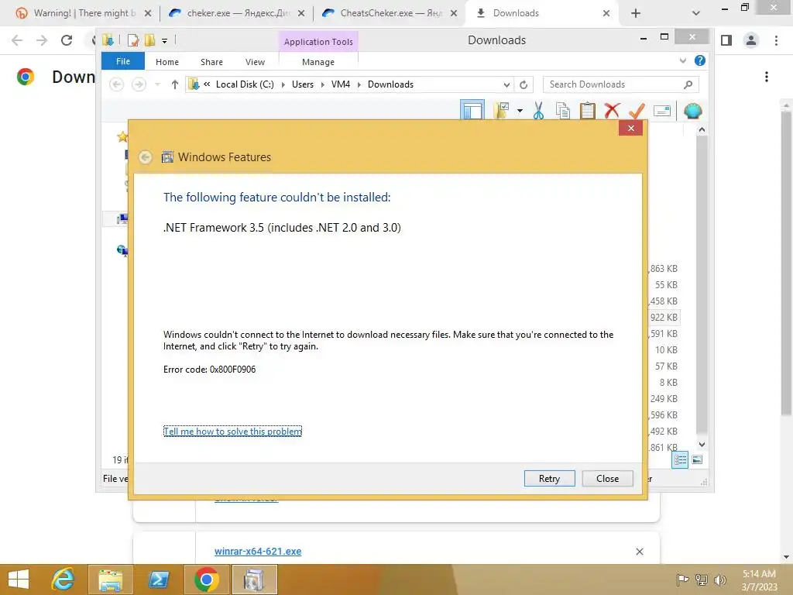The width and height of the screenshot is (793, 595).
Task: Open the Manage ribbon tab
Action: point(318,62)
